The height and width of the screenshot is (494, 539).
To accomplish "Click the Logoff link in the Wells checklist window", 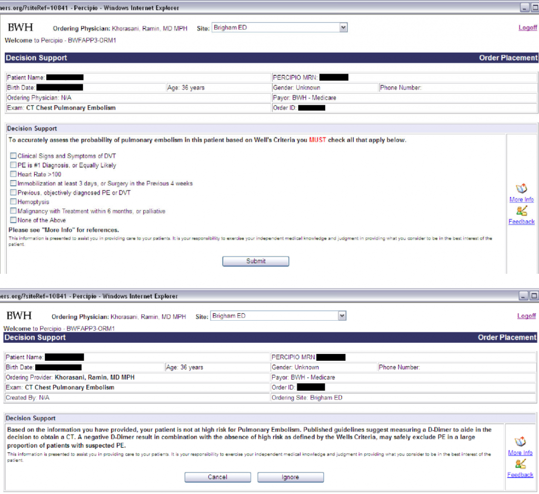I will (x=527, y=27).
